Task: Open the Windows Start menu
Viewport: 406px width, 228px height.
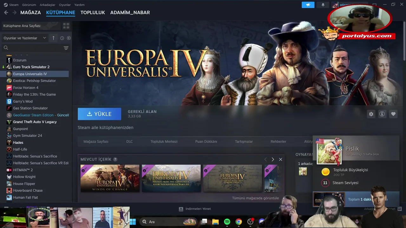Action: [x=133, y=222]
